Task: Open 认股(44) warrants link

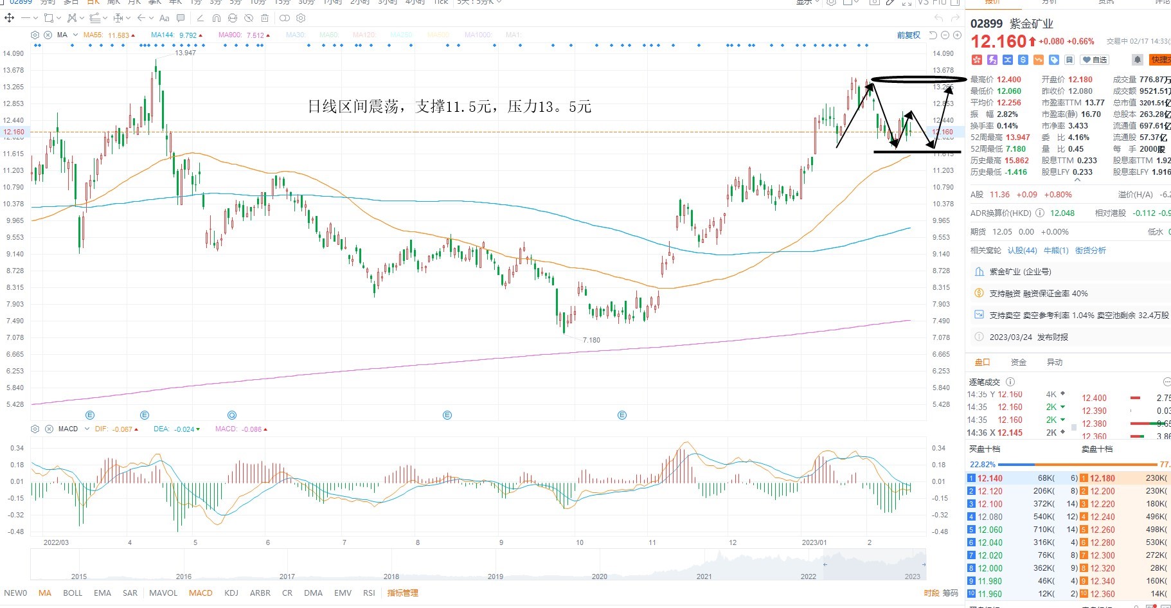Action: pyautogui.click(x=1022, y=251)
